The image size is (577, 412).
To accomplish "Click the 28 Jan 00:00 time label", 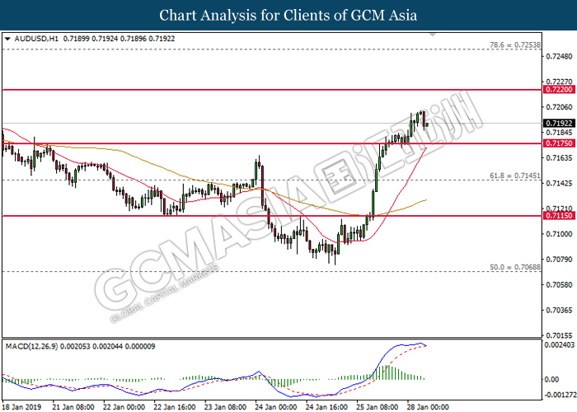I will [x=428, y=407].
